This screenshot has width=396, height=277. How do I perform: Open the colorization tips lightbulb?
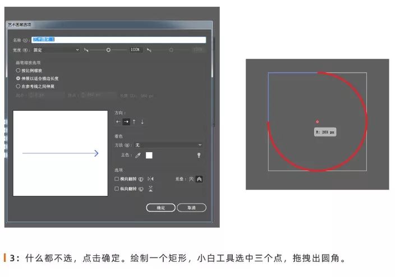click(x=199, y=155)
